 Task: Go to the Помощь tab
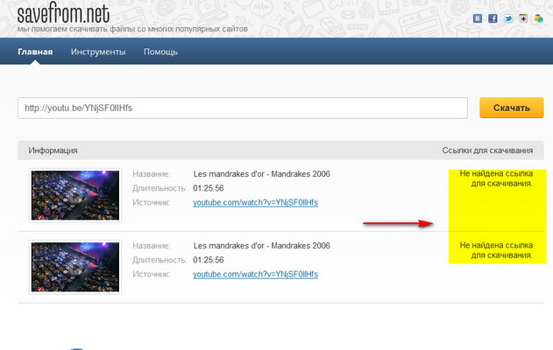(160, 52)
